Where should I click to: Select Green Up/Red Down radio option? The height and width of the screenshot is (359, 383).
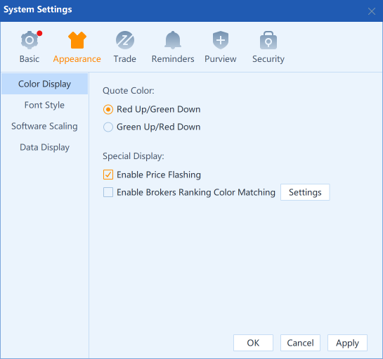(x=108, y=127)
